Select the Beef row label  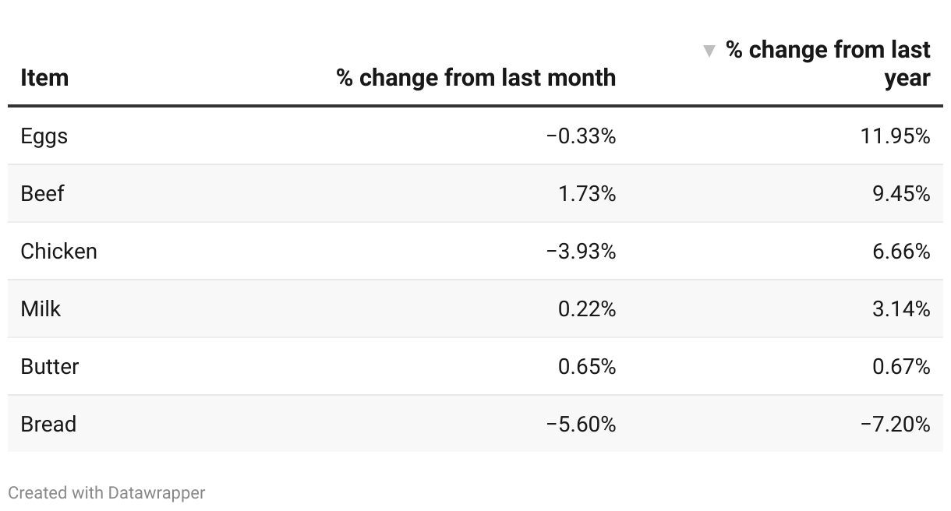click(x=42, y=193)
